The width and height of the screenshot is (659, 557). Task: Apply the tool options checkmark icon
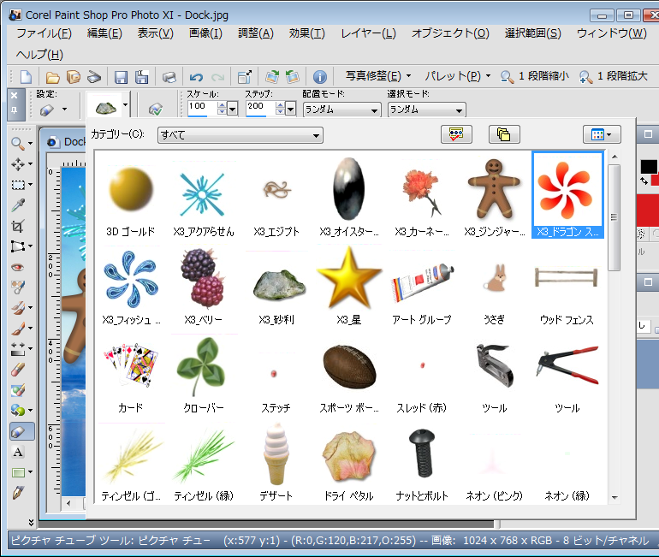coord(156,110)
